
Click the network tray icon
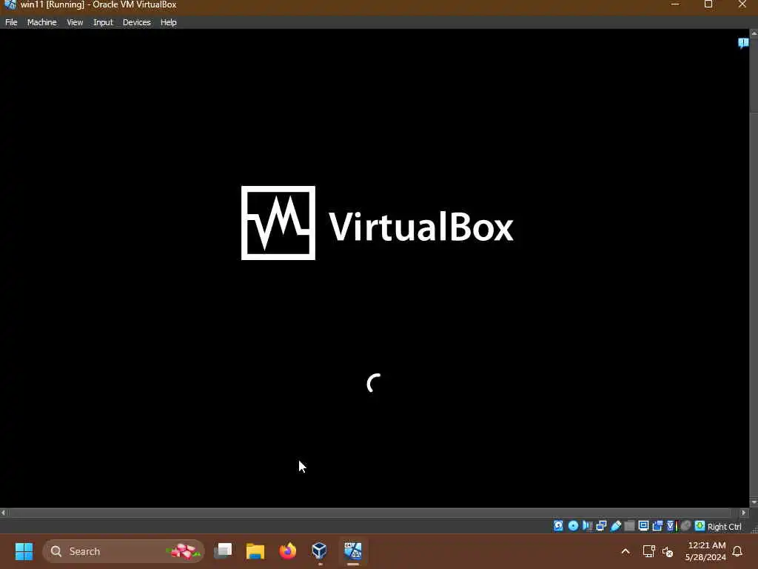pyautogui.click(x=648, y=551)
